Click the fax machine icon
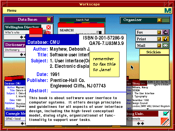This screenshot has height=131, width=175. pos(165,32)
